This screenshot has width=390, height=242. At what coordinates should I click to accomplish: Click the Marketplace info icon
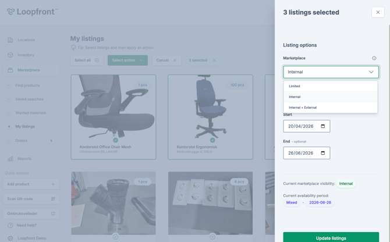click(x=374, y=58)
